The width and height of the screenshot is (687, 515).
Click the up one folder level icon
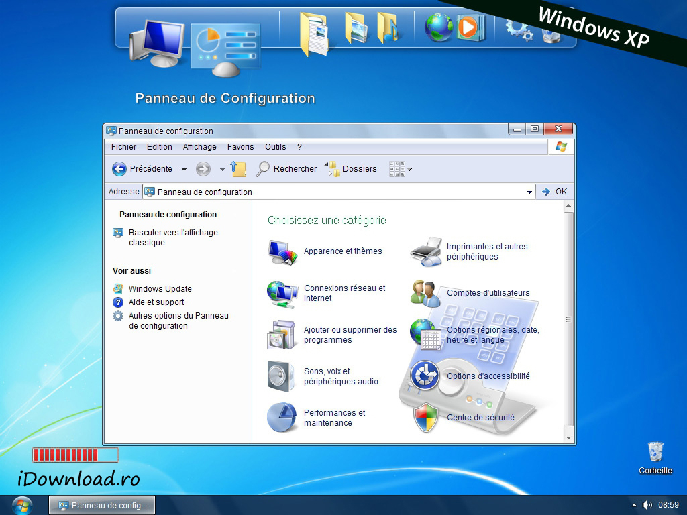(238, 169)
